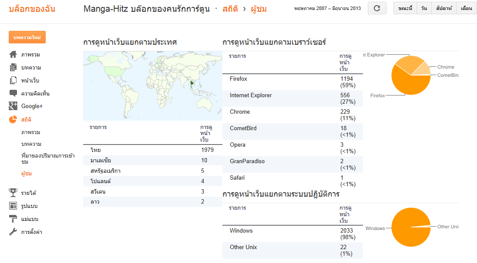Click the ไทย country row

click(x=152, y=150)
